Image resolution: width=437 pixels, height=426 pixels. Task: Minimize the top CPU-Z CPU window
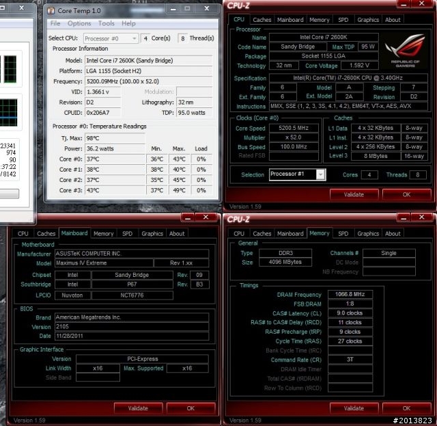pos(404,3)
